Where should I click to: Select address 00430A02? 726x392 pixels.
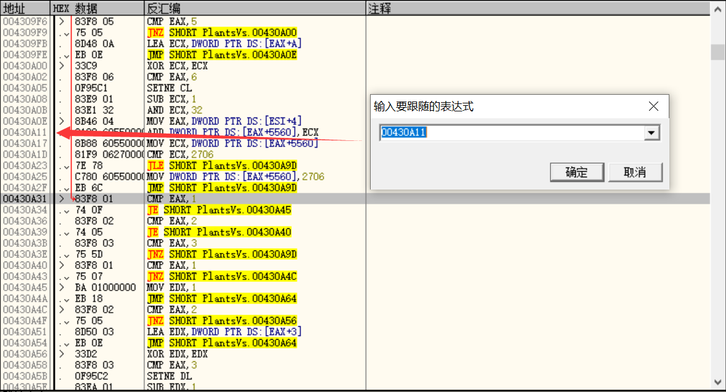tap(25, 77)
